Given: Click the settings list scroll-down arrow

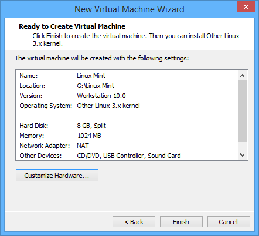Looking at the screenshot, I should 242,155.
